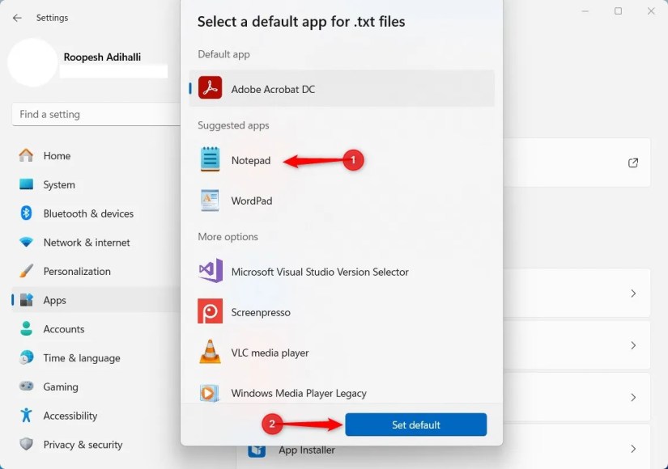This screenshot has height=469, width=668.
Task: Click the Gaming controller icon
Action: click(x=26, y=386)
